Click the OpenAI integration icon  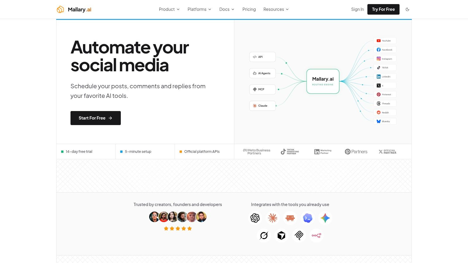(x=255, y=218)
